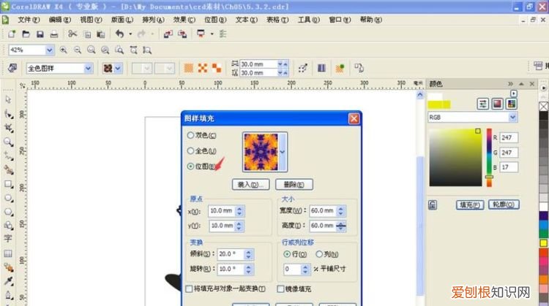Click the New document icon
Image resolution: width=549 pixels, height=306 pixels.
[x=12, y=34]
